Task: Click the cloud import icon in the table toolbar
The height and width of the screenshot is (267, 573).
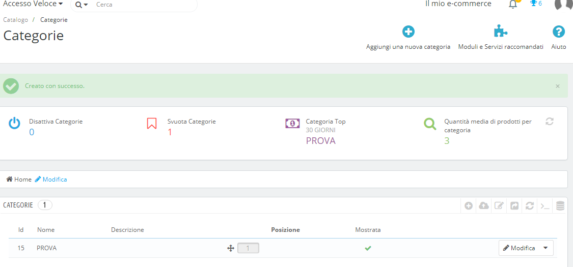Action: tap(484, 206)
